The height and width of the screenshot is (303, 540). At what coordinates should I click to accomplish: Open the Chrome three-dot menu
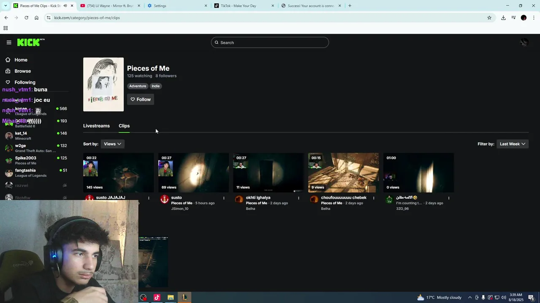point(534,18)
